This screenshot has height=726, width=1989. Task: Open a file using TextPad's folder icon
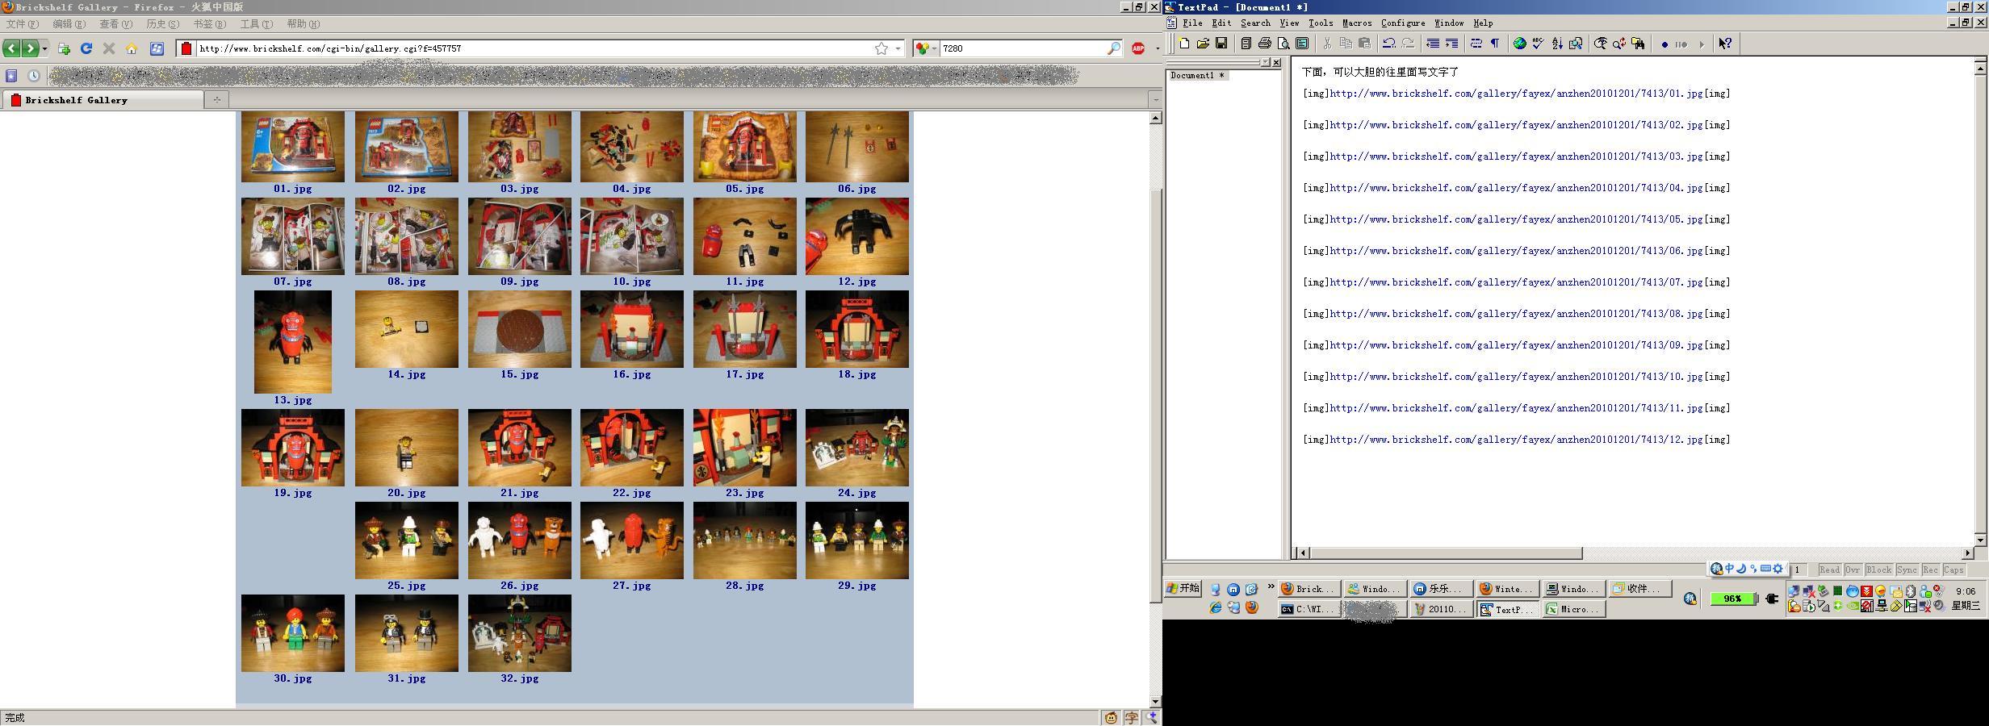1203,44
